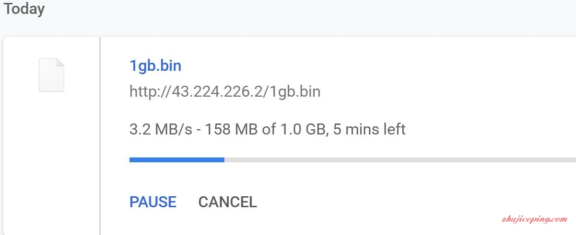Image resolution: width=576 pixels, height=235 pixels.
Task: Select the Today date heading
Action: 24,9
